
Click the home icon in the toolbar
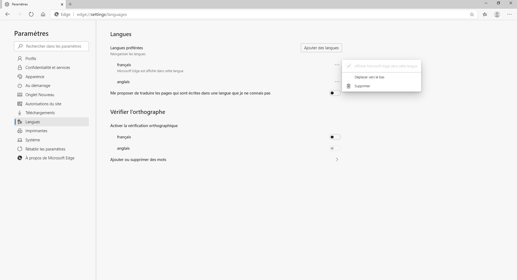43,14
